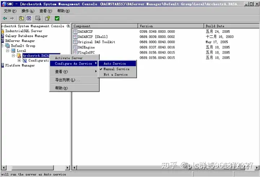Click version 0689.0039.0000.0002

[x=157, y=37]
